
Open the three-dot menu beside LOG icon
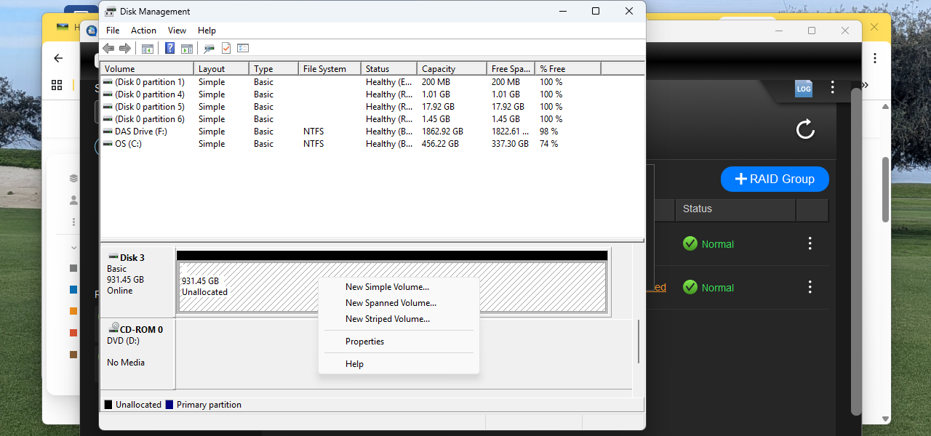(833, 88)
